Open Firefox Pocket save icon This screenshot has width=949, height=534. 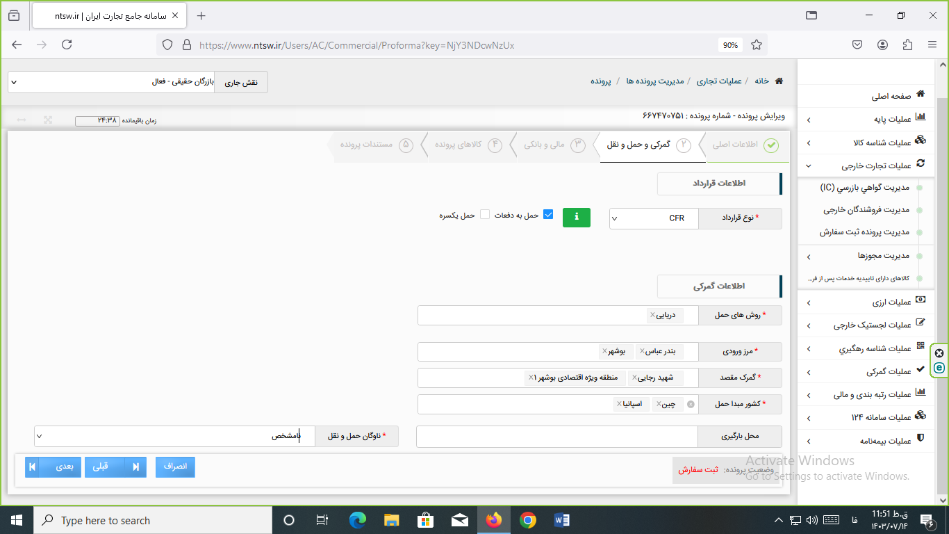(857, 44)
